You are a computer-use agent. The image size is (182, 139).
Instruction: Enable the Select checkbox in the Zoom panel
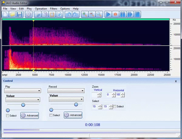[x=115, y=106]
